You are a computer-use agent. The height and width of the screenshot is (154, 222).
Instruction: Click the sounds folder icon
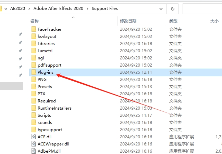click(x=34, y=123)
